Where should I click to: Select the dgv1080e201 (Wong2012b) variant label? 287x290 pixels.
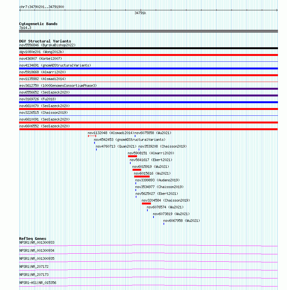(x=42, y=52)
